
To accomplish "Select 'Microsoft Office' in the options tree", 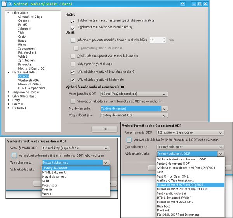I will pyautogui.click(x=30, y=84).
